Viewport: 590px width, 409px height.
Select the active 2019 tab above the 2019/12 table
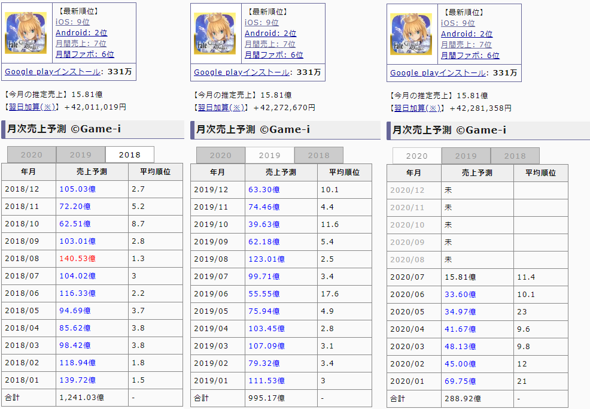(x=269, y=156)
